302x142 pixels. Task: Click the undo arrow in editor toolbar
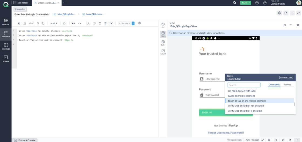pyautogui.click(x=74, y=23)
